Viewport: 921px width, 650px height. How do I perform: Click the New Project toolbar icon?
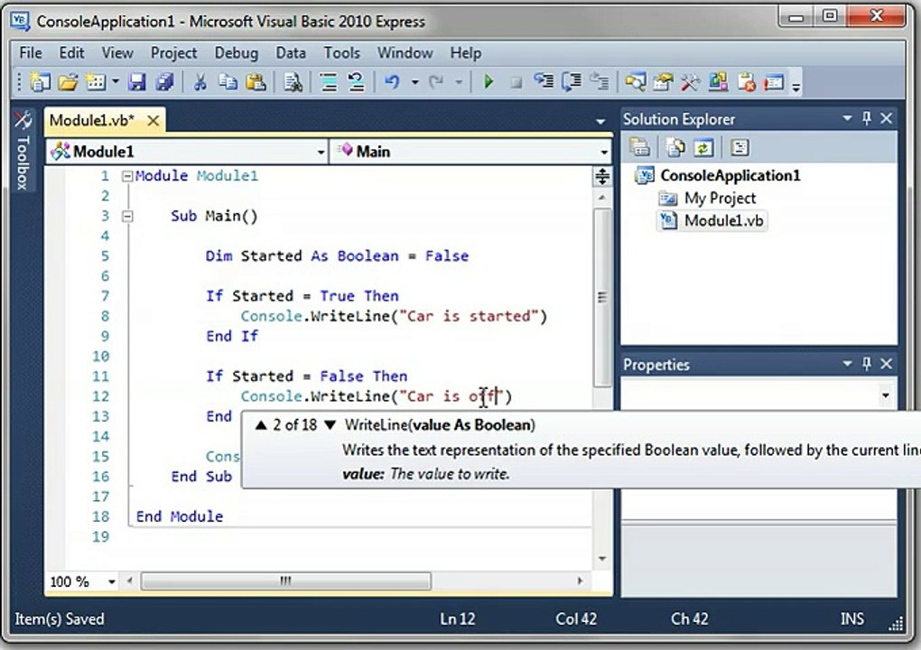point(40,82)
